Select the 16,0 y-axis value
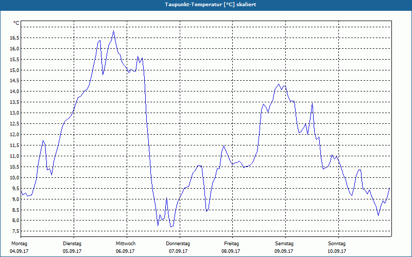Viewport: 412px width, 257px height. tap(14, 49)
